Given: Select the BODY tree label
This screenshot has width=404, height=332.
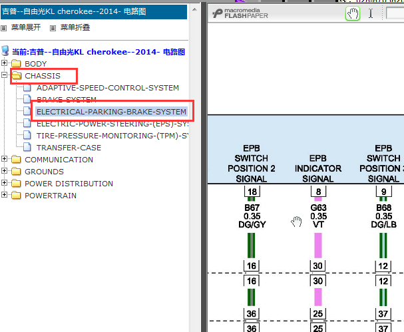Looking at the screenshot, I should (x=36, y=64).
